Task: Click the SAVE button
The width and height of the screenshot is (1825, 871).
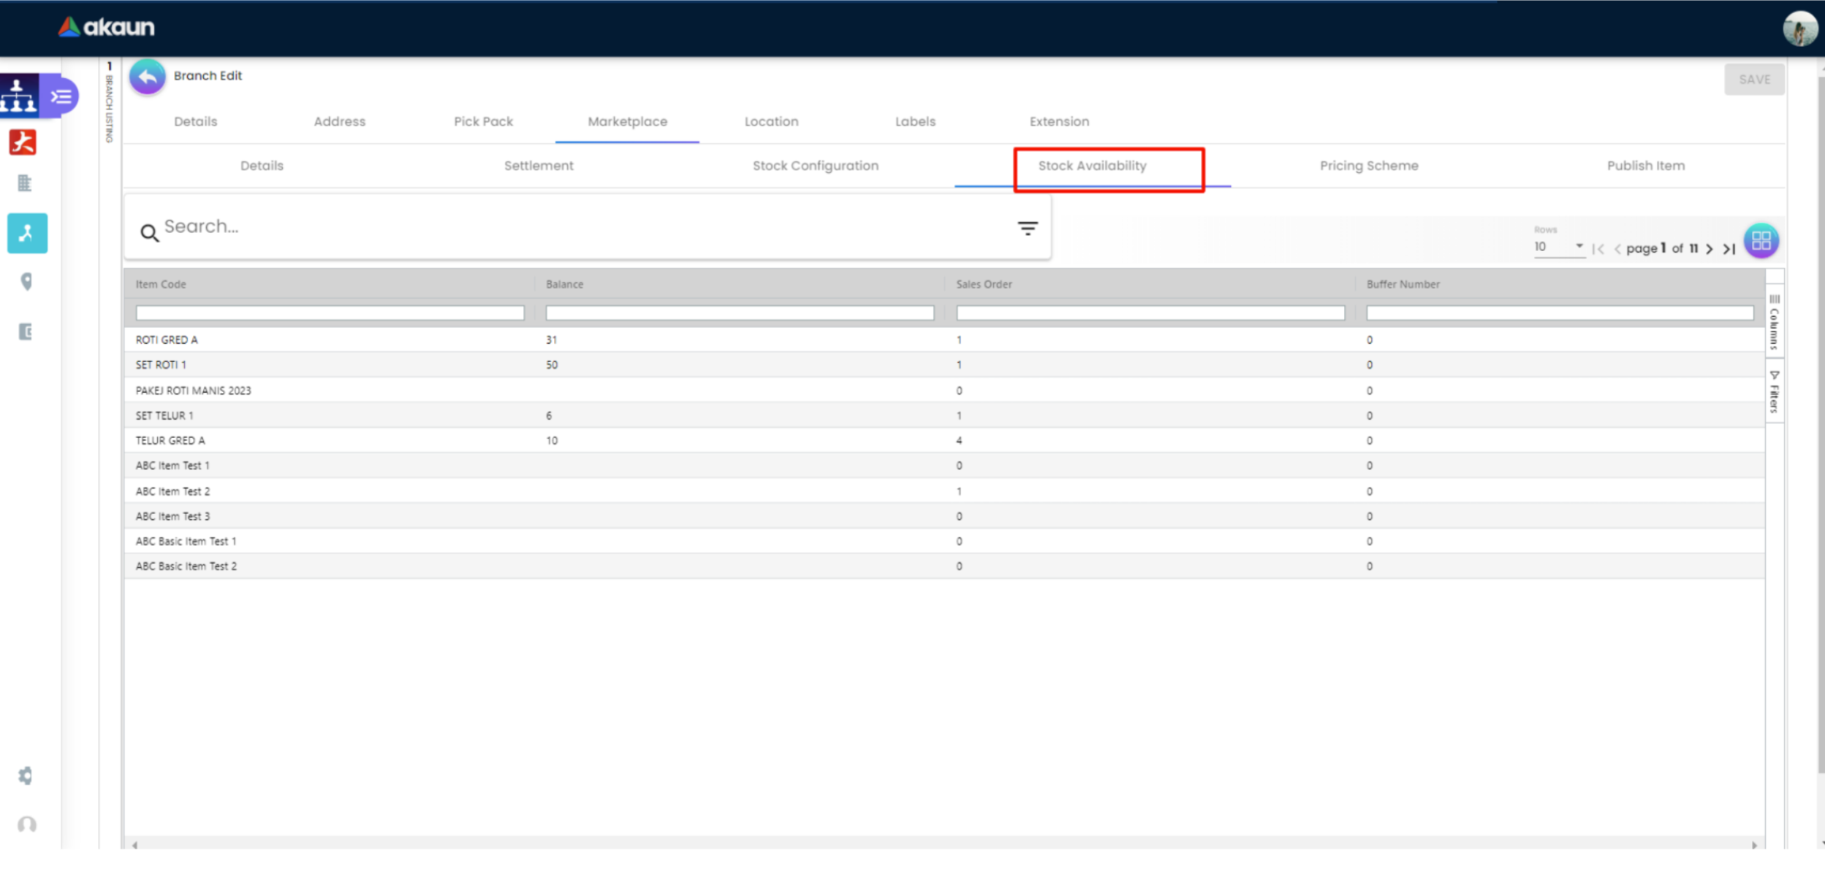Action: [x=1753, y=80]
